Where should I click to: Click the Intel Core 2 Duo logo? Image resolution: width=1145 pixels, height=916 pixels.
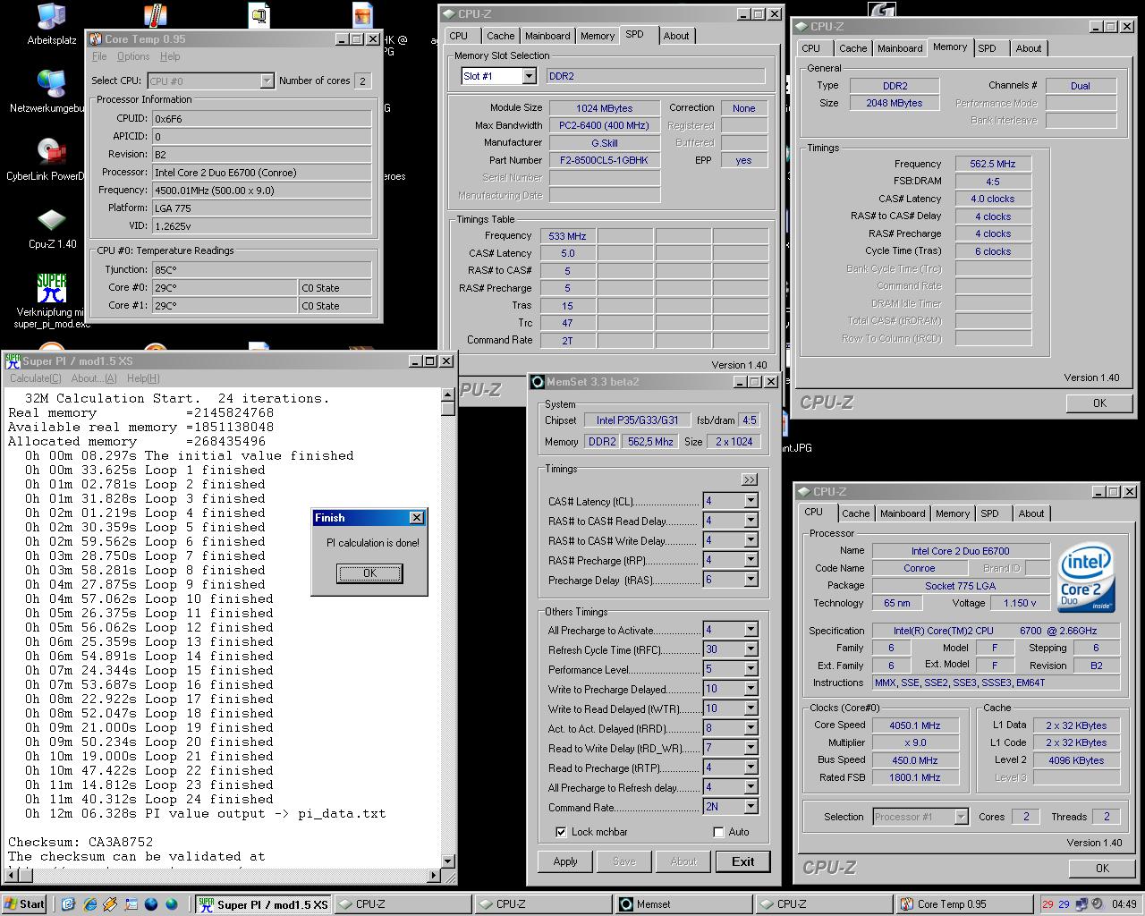pyautogui.click(x=1084, y=579)
